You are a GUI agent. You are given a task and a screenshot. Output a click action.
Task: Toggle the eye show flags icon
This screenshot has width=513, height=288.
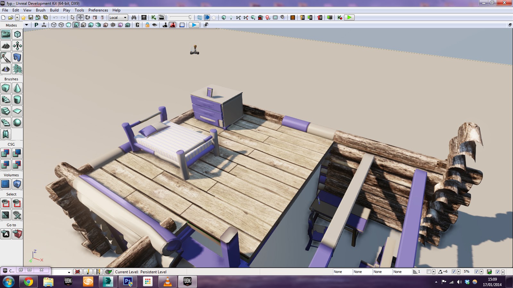[155, 25]
